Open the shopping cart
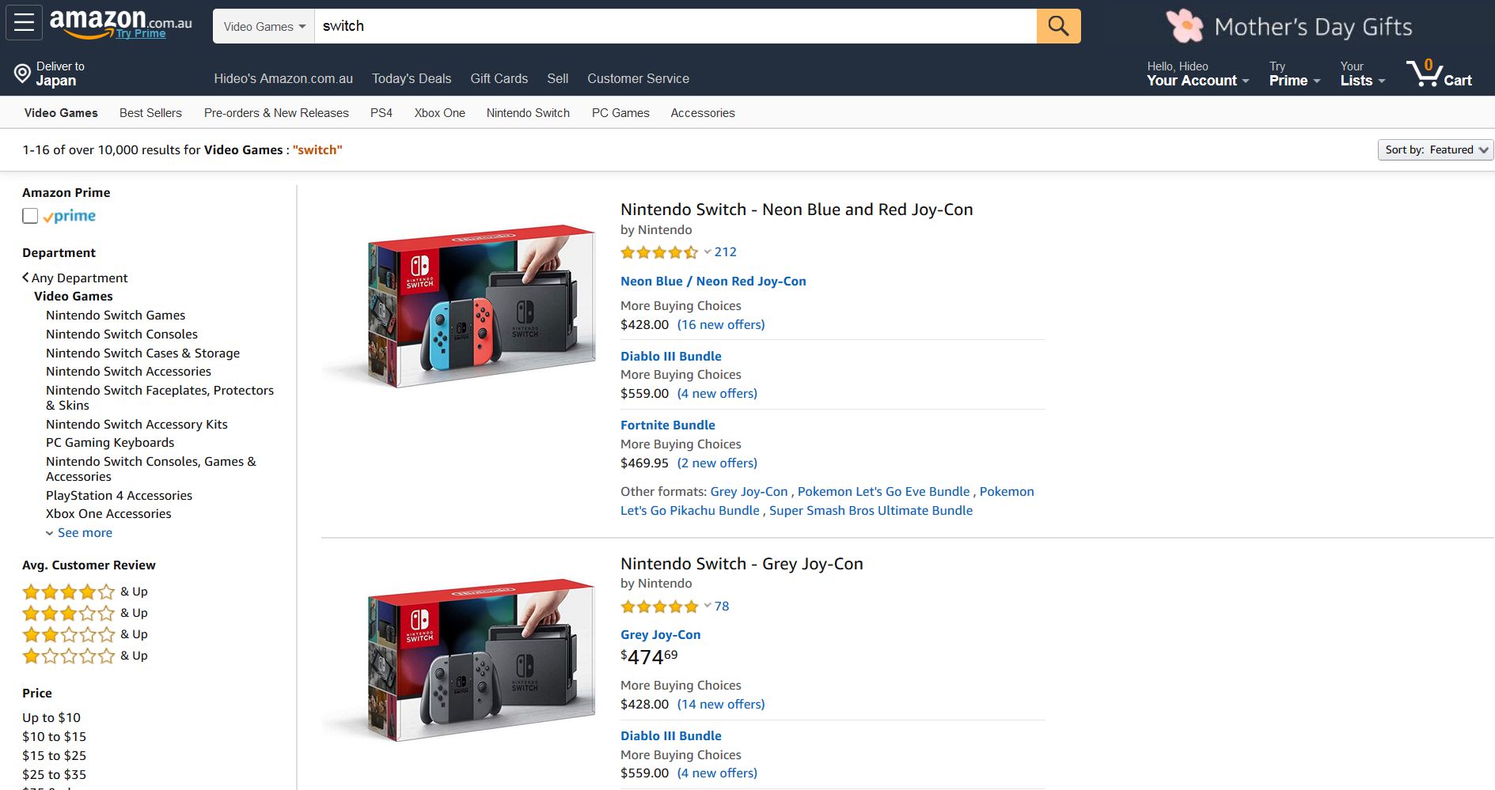The width and height of the screenshot is (1495, 790). tap(1439, 74)
